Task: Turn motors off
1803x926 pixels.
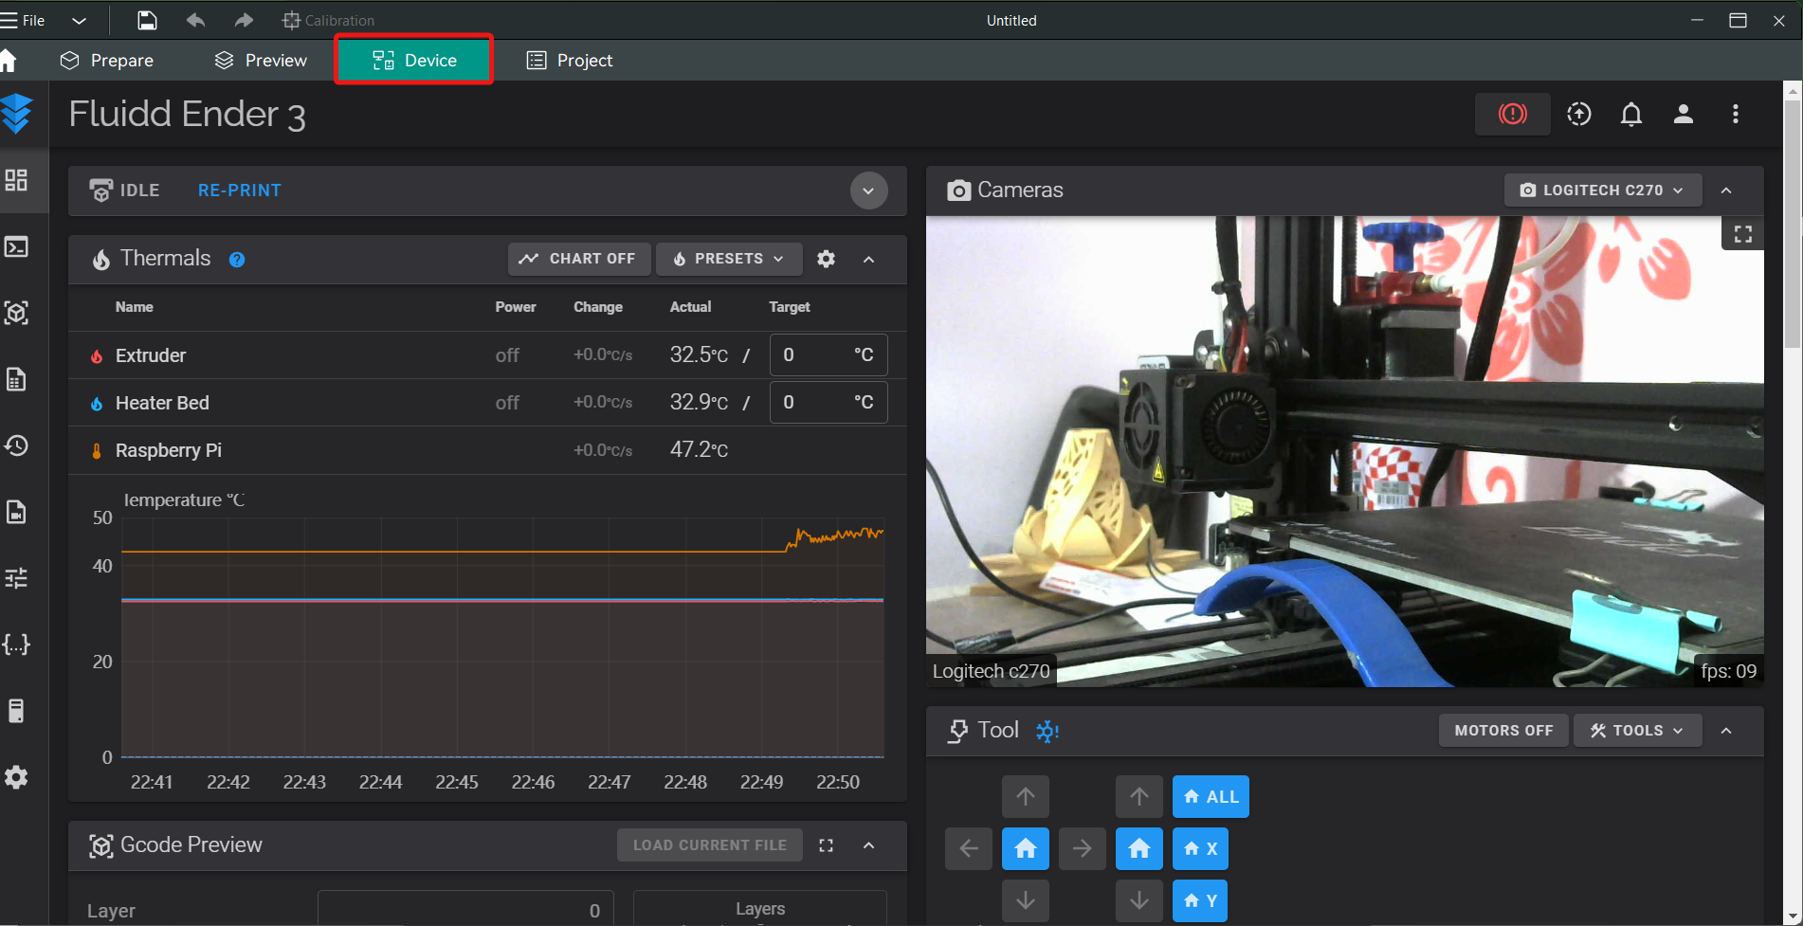Action: (x=1503, y=731)
